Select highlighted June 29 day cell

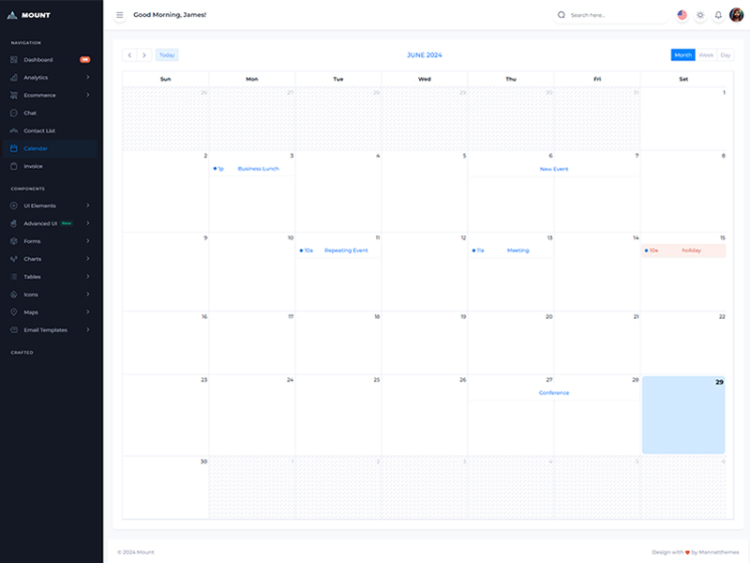tap(683, 415)
